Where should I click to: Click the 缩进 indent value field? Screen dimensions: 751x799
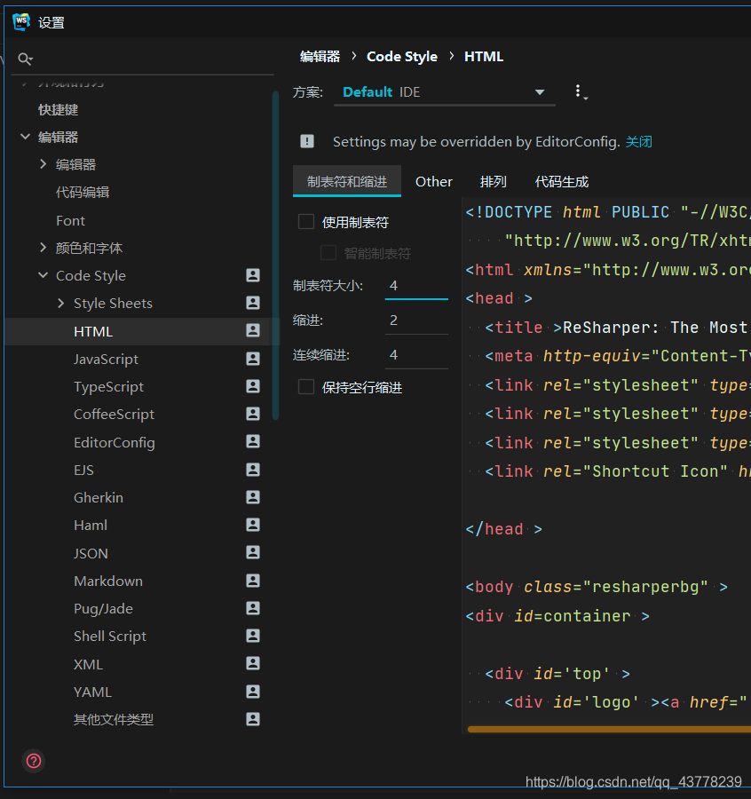416,320
